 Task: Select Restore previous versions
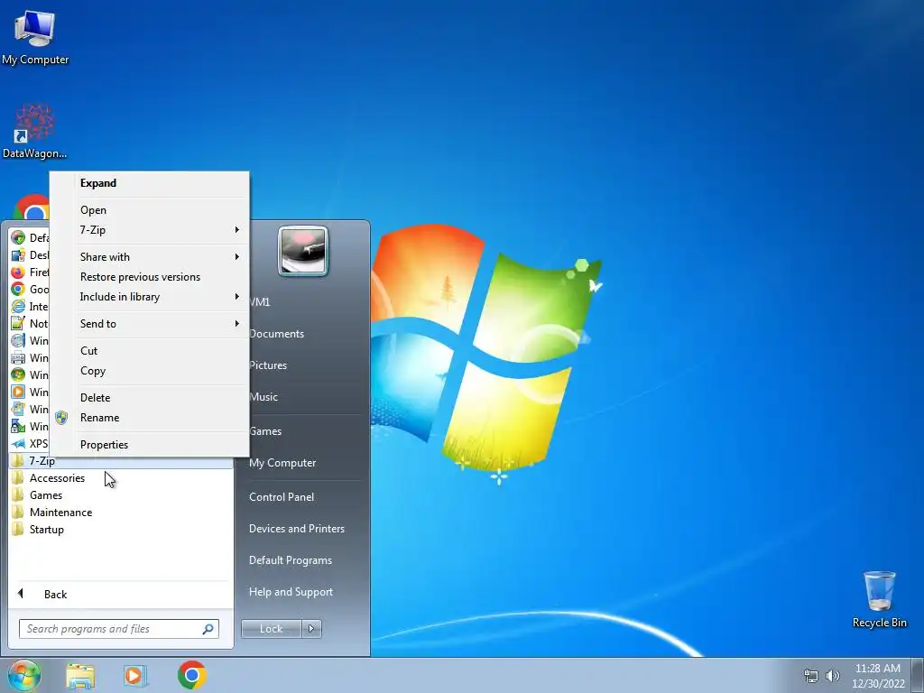coord(150,277)
